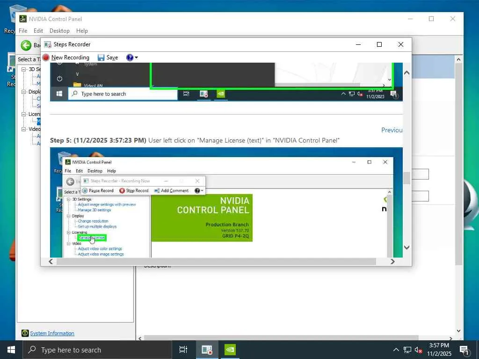Click the green Back arrow in NVIDIA Control Panel
This screenshot has height=359, width=479.
26,45
